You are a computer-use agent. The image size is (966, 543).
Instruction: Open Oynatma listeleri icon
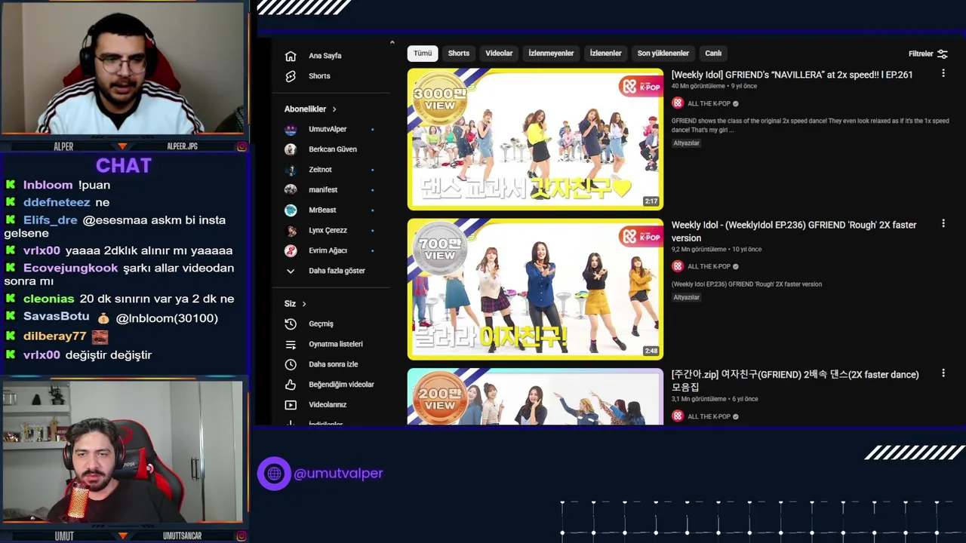[291, 344]
